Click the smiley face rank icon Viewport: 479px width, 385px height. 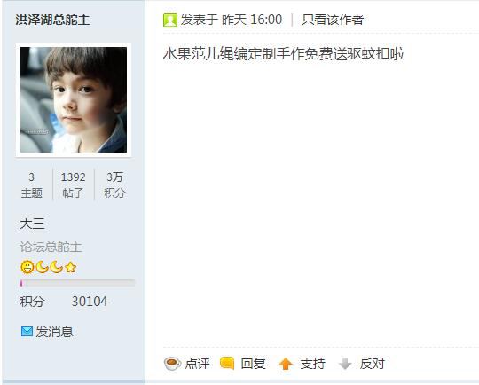point(27,267)
